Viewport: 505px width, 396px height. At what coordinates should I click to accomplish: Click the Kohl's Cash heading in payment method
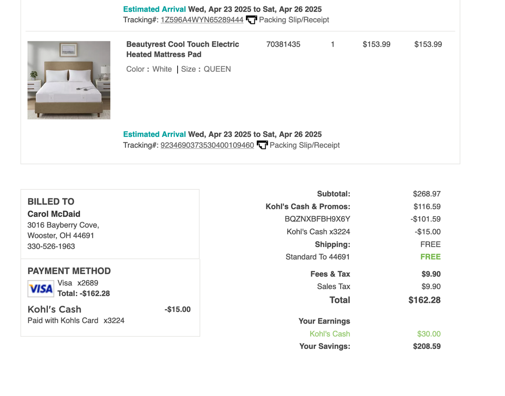pyautogui.click(x=55, y=309)
